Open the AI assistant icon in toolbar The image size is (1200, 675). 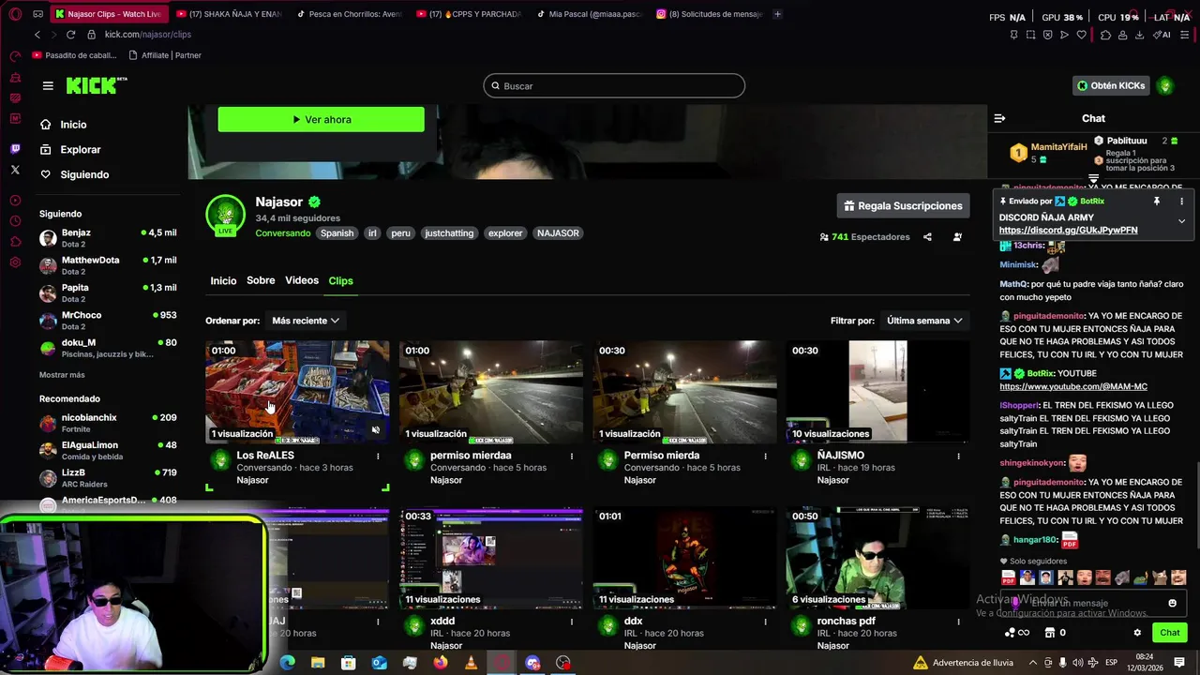[1162, 35]
